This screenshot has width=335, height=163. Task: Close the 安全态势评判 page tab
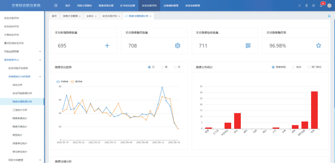119,16
